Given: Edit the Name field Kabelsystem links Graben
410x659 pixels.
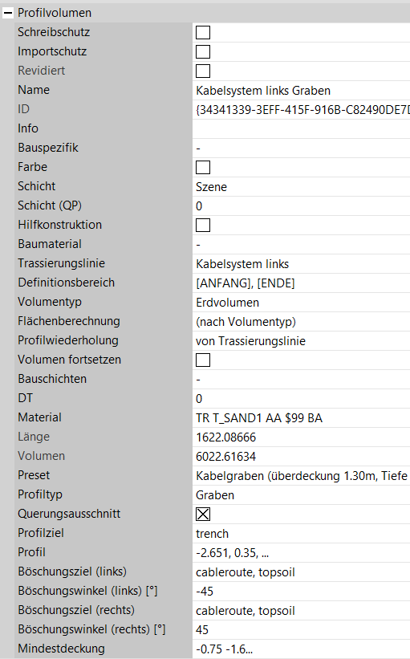Looking at the screenshot, I should [x=301, y=91].
